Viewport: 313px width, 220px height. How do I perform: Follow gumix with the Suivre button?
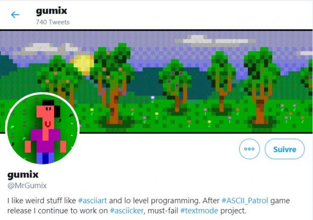coord(285,149)
